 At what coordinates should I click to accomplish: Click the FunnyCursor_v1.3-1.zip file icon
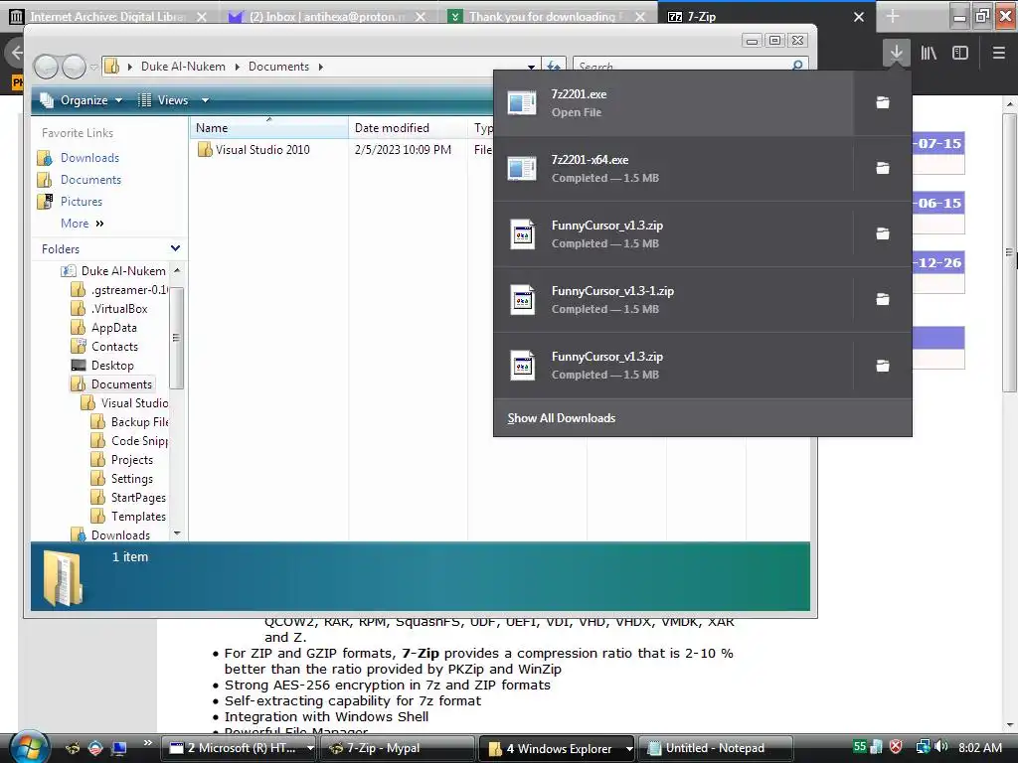(x=522, y=299)
